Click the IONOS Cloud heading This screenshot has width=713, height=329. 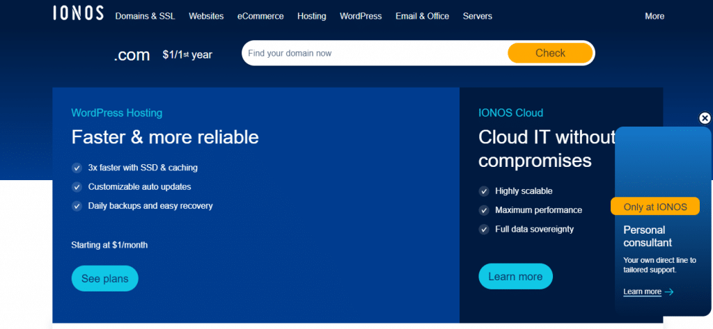coord(510,113)
